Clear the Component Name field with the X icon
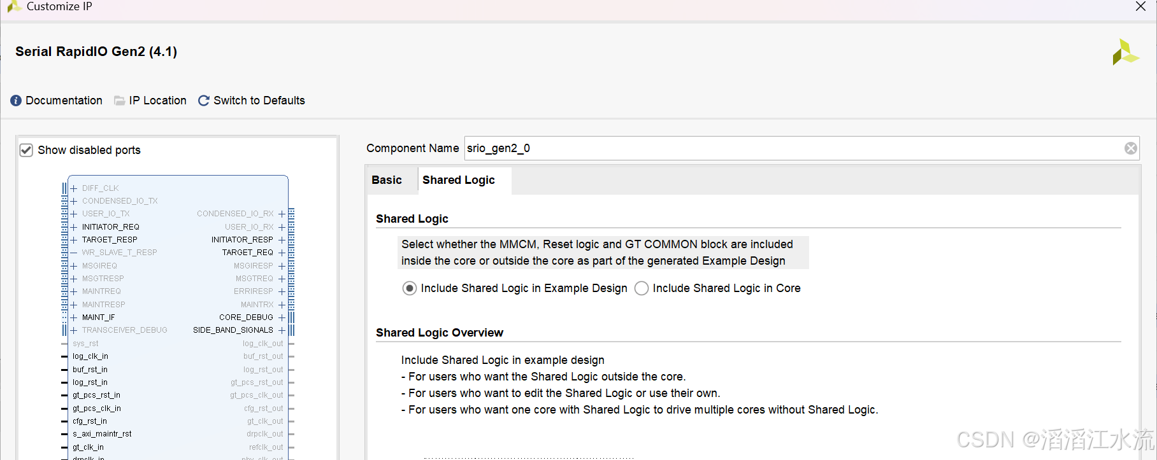Viewport: 1157px width, 460px height. coord(1130,148)
